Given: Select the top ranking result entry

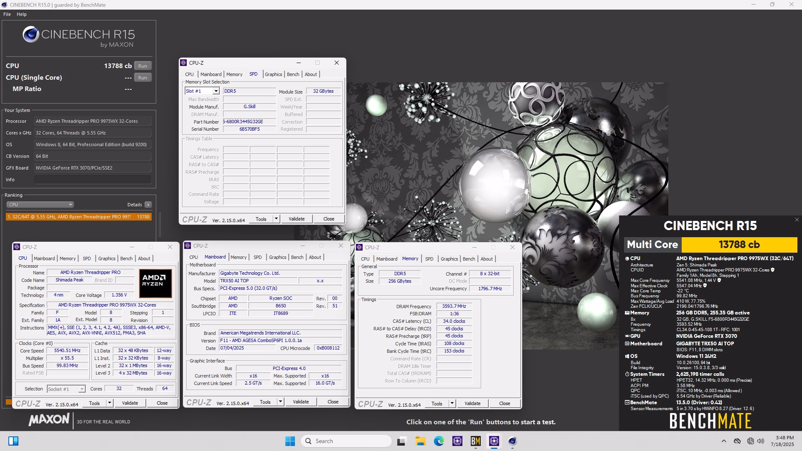Looking at the screenshot, I should click(x=79, y=217).
